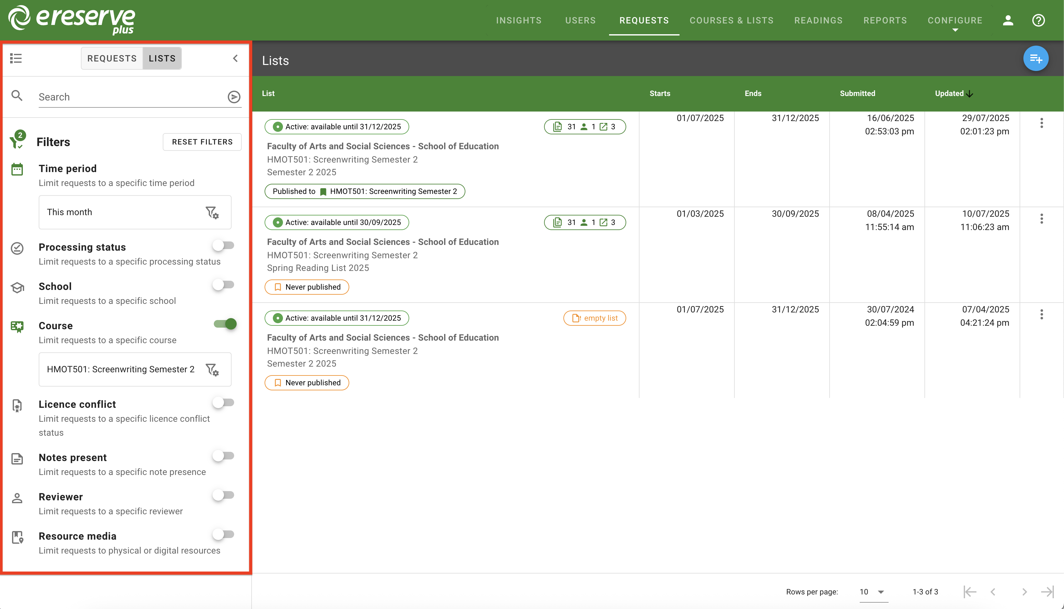Image resolution: width=1064 pixels, height=609 pixels.
Task: Click the readings count document icon on first list
Action: (x=558, y=126)
